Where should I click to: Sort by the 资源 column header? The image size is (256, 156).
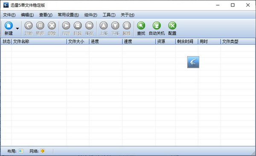tap(166, 42)
